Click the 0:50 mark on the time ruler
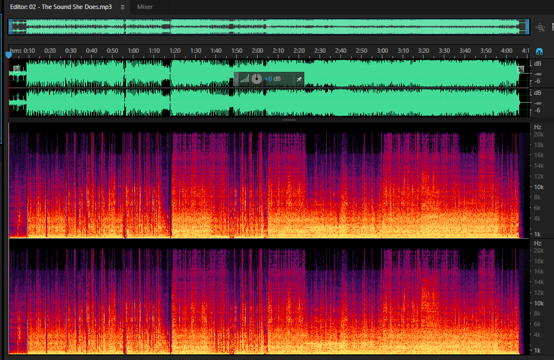554x360 pixels. click(112, 51)
